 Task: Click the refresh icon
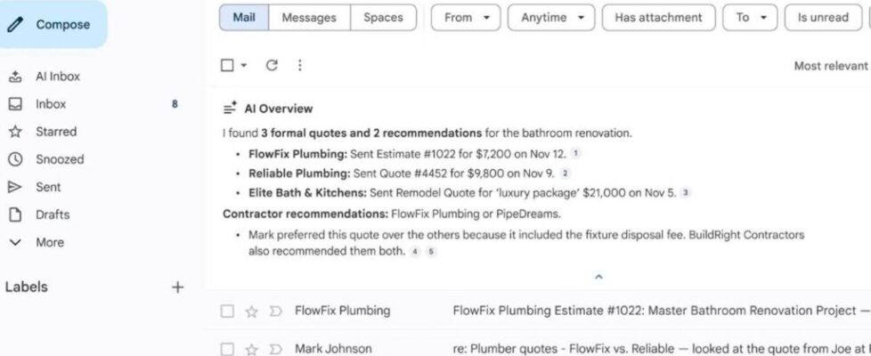(x=273, y=65)
